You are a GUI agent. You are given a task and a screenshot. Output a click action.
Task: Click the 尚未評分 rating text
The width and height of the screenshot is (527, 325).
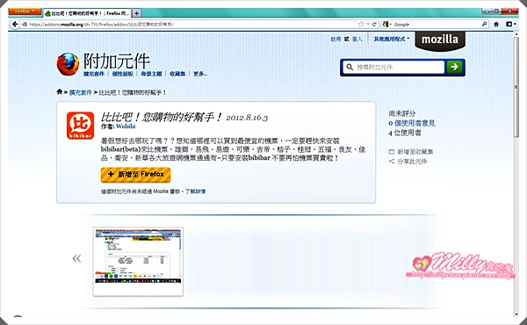[x=402, y=113]
